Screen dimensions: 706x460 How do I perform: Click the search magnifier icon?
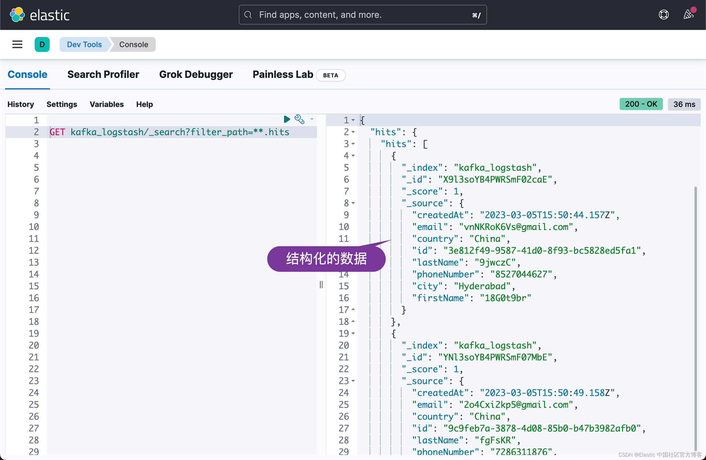(x=248, y=15)
